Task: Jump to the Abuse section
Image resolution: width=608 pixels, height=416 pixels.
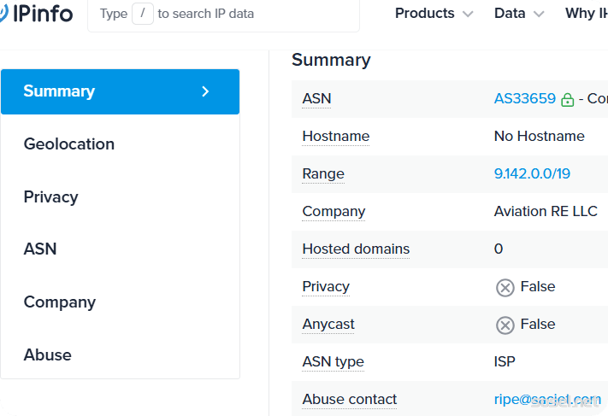Action: pyautogui.click(x=48, y=355)
